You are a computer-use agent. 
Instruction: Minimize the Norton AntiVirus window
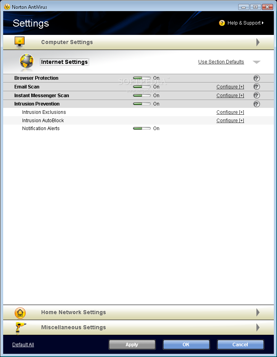pyautogui.click(x=244, y=7)
